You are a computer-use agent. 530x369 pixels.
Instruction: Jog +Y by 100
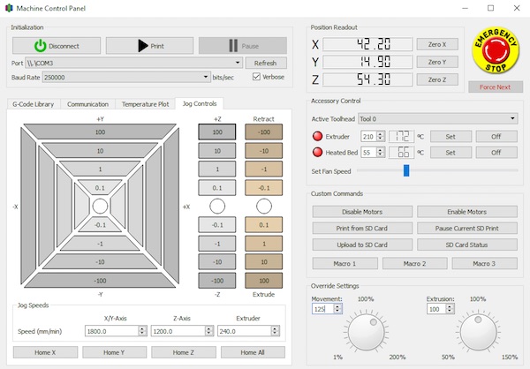tap(100, 132)
